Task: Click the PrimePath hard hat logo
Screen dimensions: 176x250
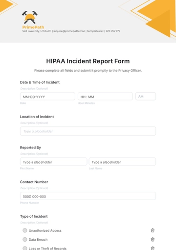Action: pos(30,17)
